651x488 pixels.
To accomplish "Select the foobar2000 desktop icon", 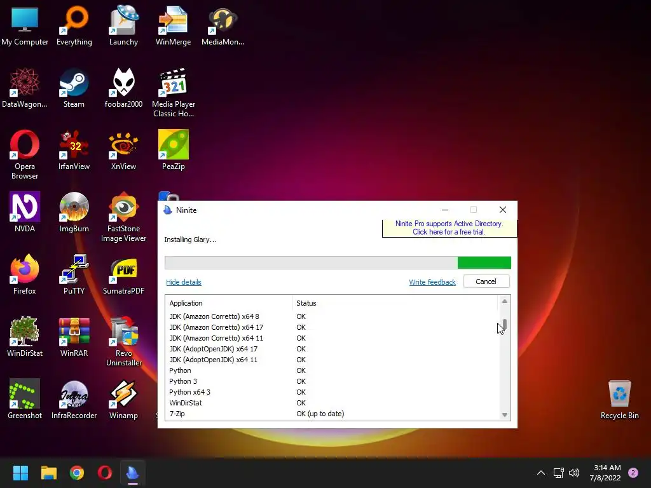I will coord(123,88).
